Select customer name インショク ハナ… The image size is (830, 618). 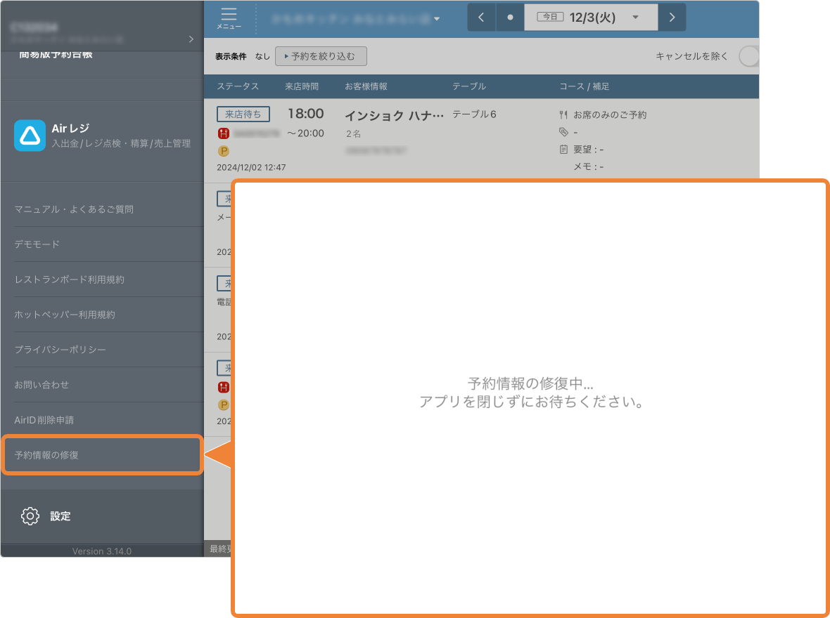point(395,116)
